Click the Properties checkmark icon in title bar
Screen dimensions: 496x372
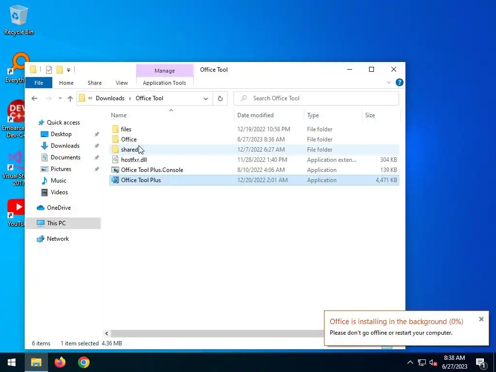click(49, 70)
